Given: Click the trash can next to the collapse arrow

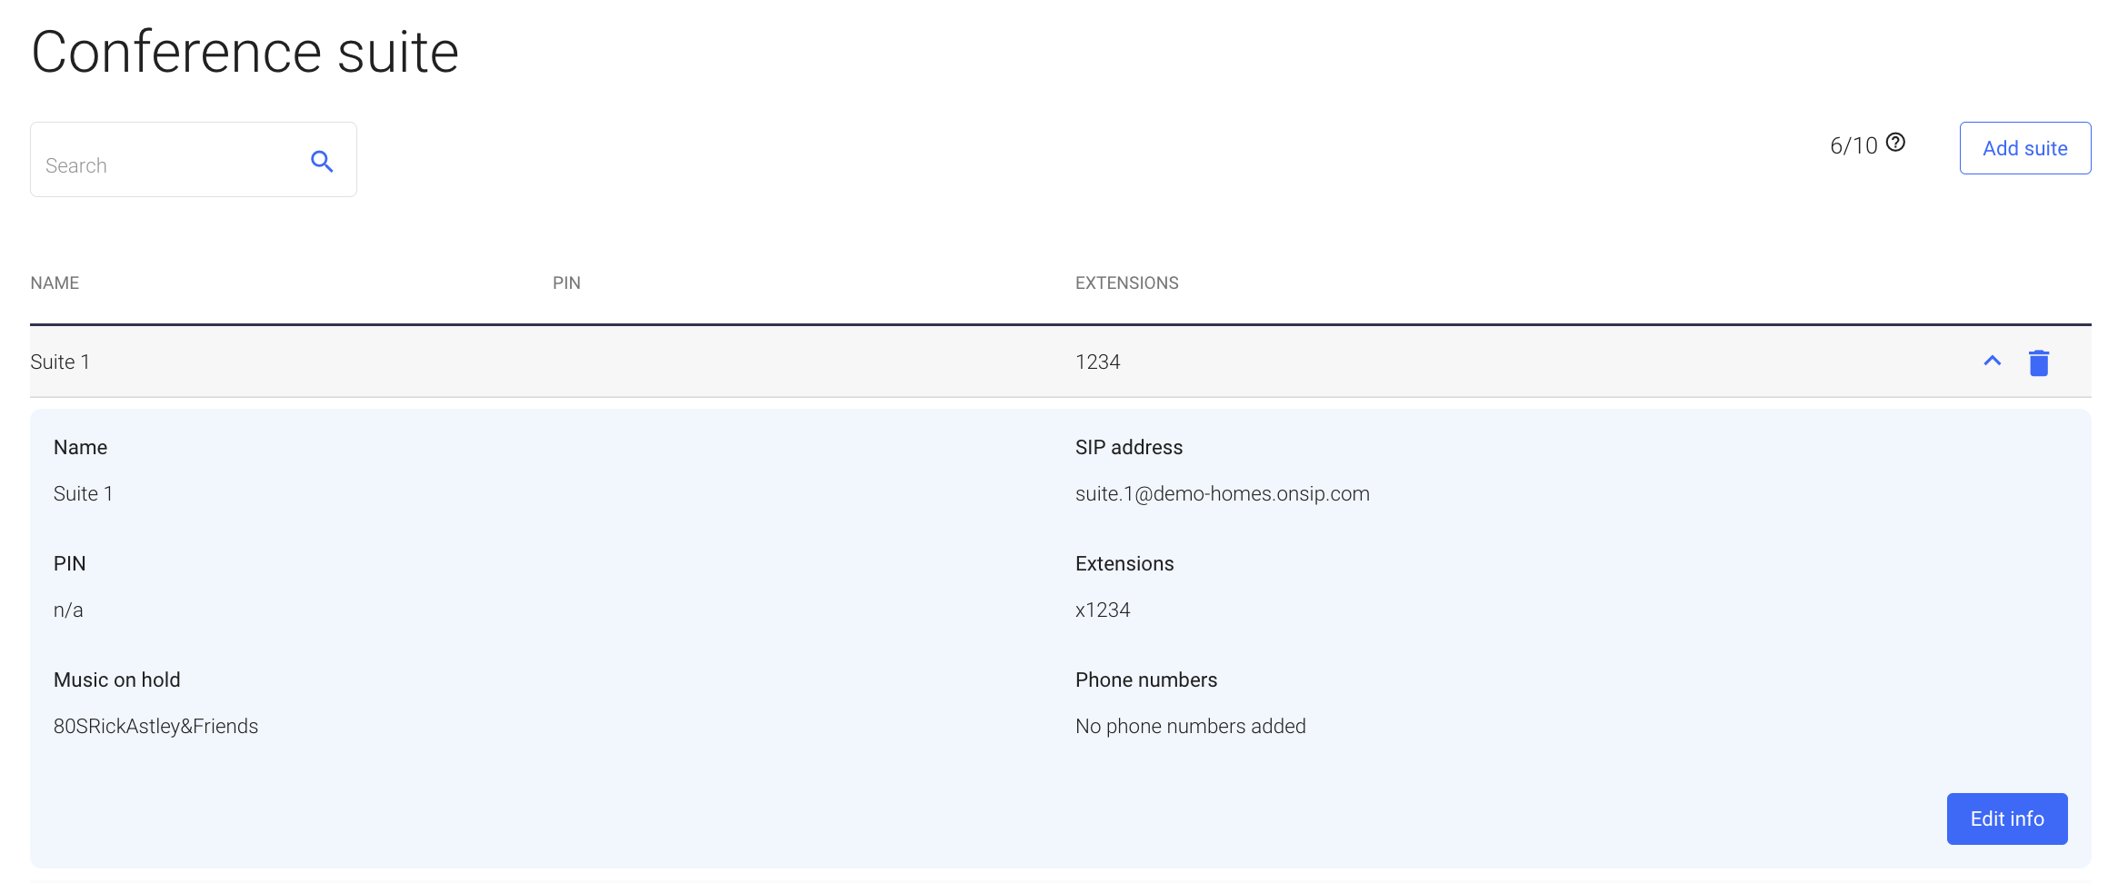Looking at the screenshot, I should coord(2039,362).
